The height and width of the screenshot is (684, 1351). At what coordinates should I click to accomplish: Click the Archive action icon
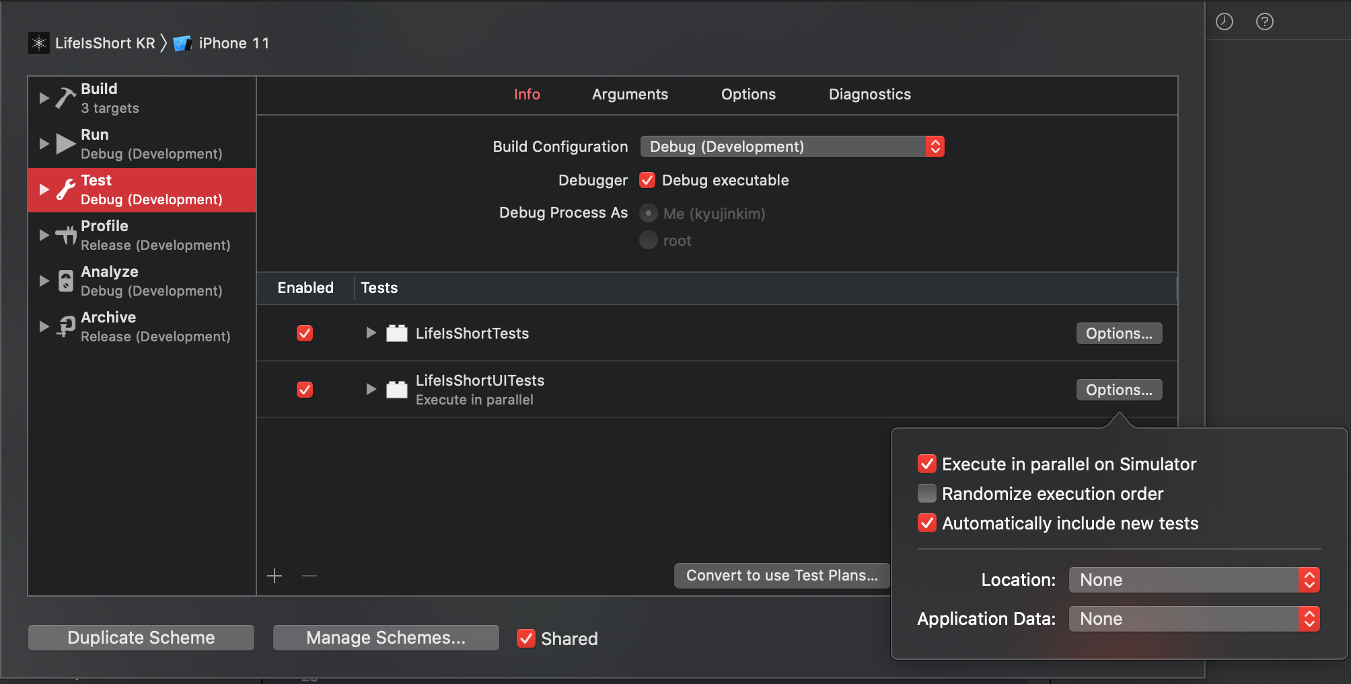click(65, 327)
